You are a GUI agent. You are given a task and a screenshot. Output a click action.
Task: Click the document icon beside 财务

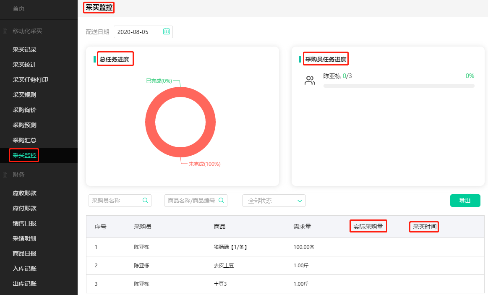5,174
